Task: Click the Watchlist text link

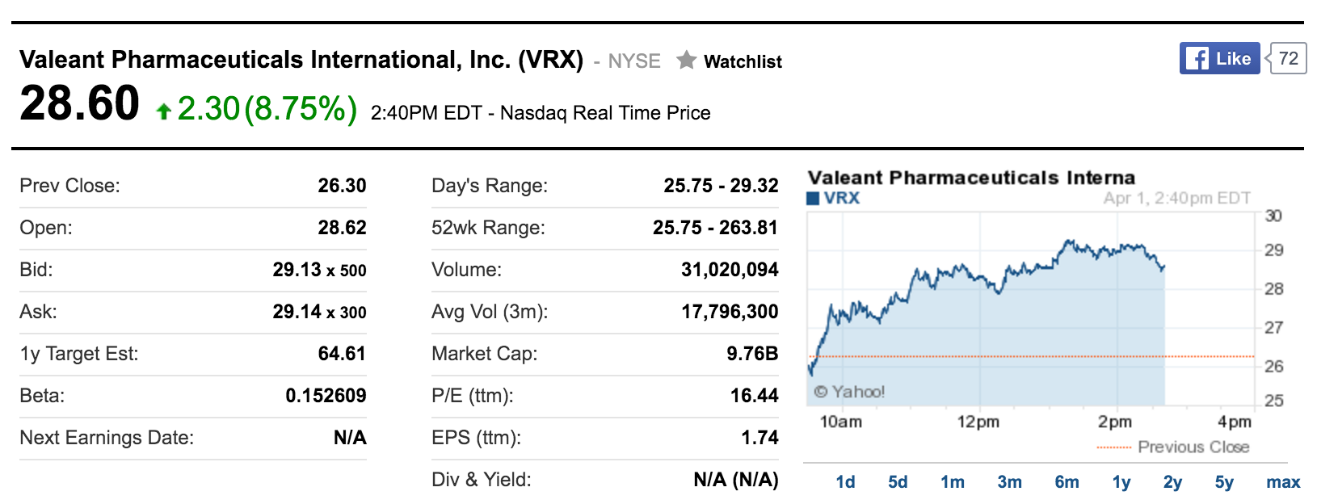Action: (743, 61)
